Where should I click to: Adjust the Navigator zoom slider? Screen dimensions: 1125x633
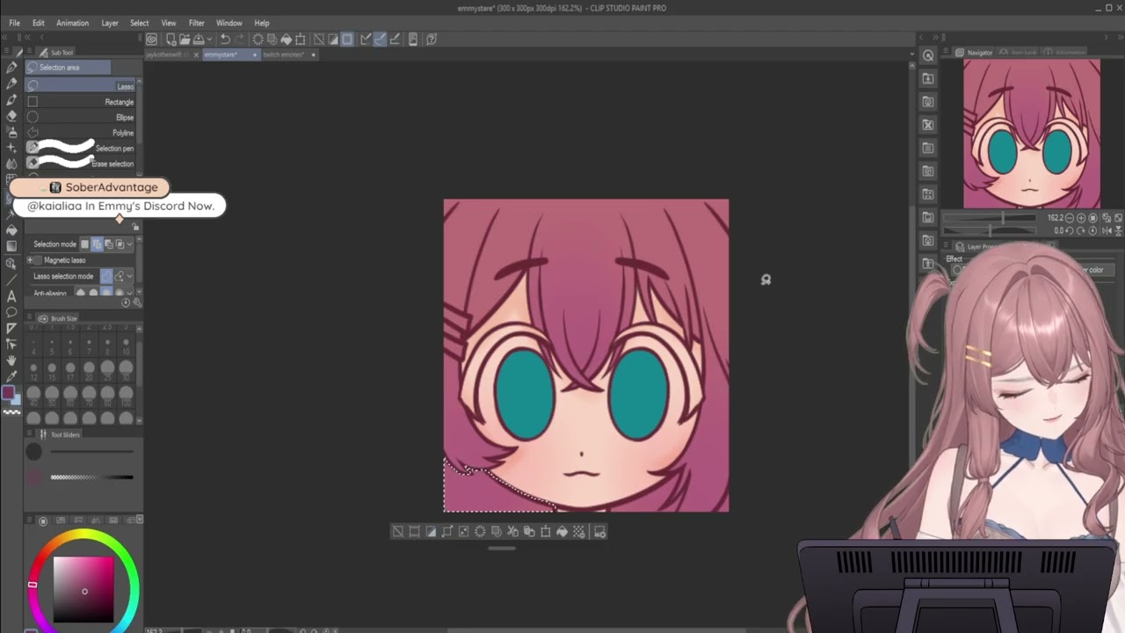click(x=989, y=217)
